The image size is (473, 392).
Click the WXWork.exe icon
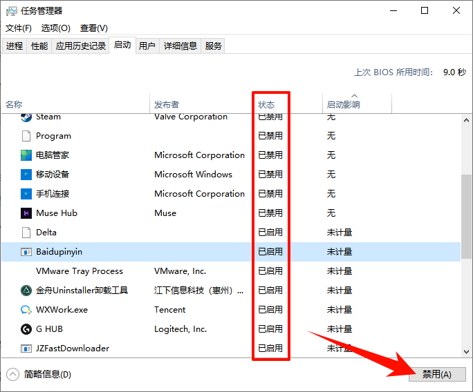26,310
